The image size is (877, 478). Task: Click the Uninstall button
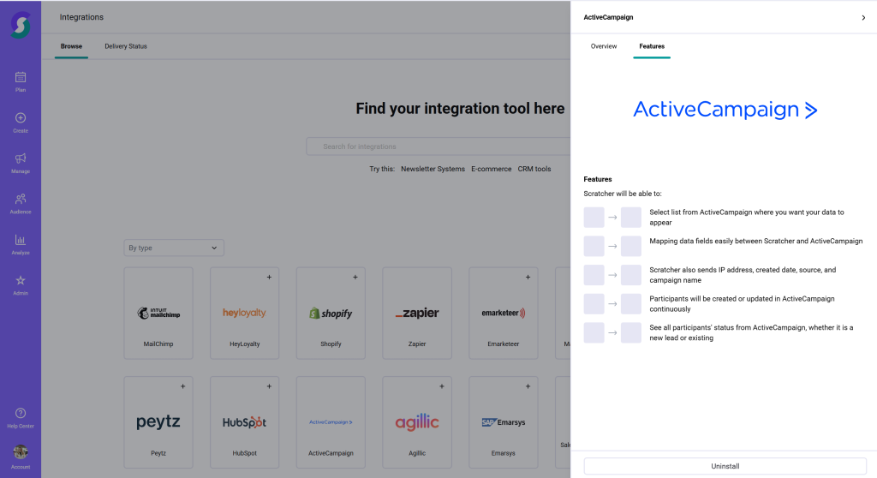pyautogui.click(x=725, y=466)
